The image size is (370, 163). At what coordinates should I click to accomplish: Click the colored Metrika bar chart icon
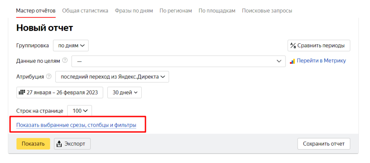(293, 61)
